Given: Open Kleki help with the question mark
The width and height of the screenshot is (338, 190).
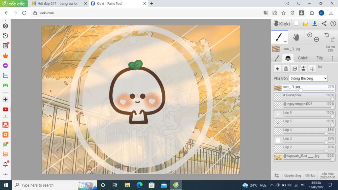Looking at the screenshot, I should click(x=333, y=24).
